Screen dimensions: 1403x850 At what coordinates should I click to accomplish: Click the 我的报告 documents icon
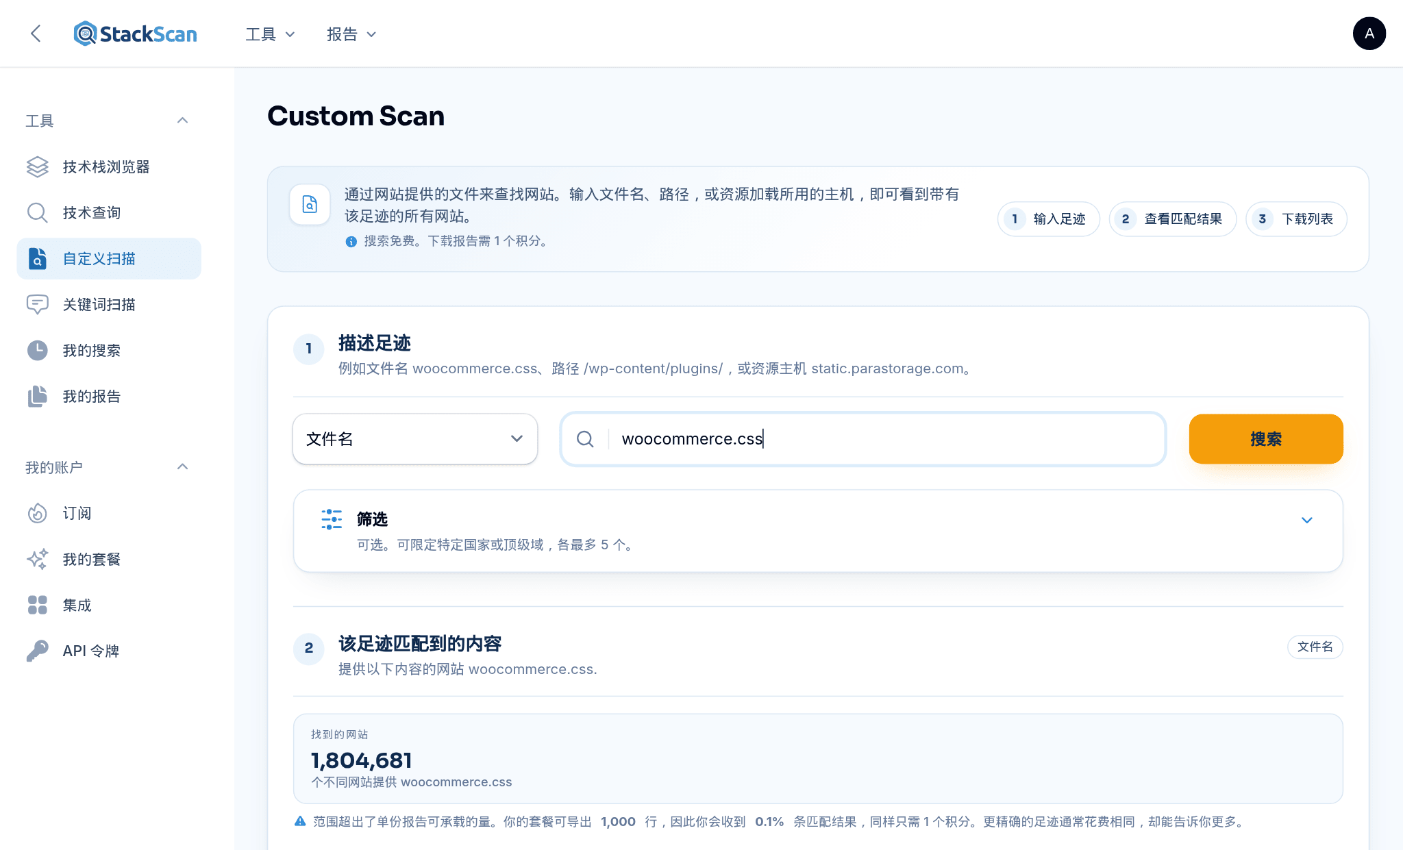38,397
